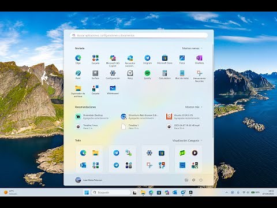277x208 pixels.
Task: Open the Reloj clock app
Action: [130, 75]
